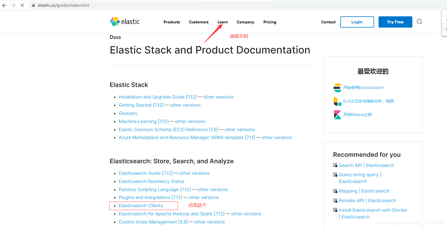Open the Contact link
The height and width of the screenshot is (228, 447).
328,22
